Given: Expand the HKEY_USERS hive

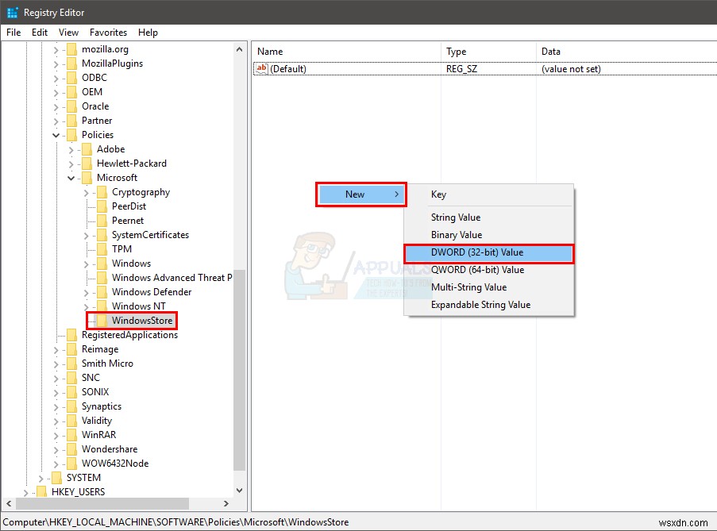Looking at the screenshot, I should (25, 492).
